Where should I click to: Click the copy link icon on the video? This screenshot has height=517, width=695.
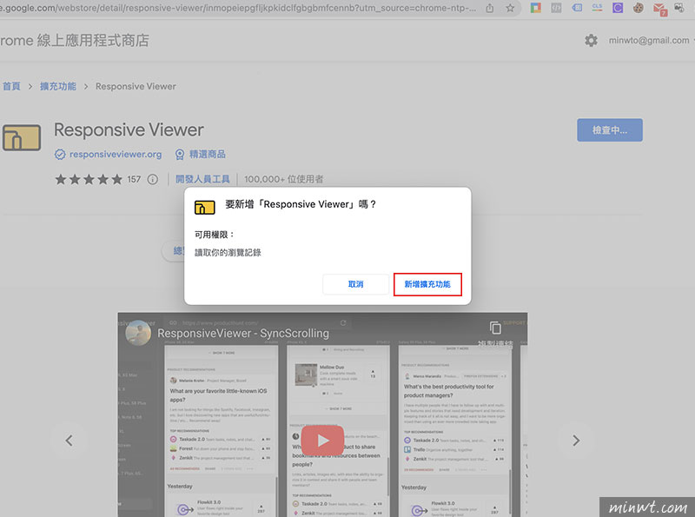coord(495,328)
